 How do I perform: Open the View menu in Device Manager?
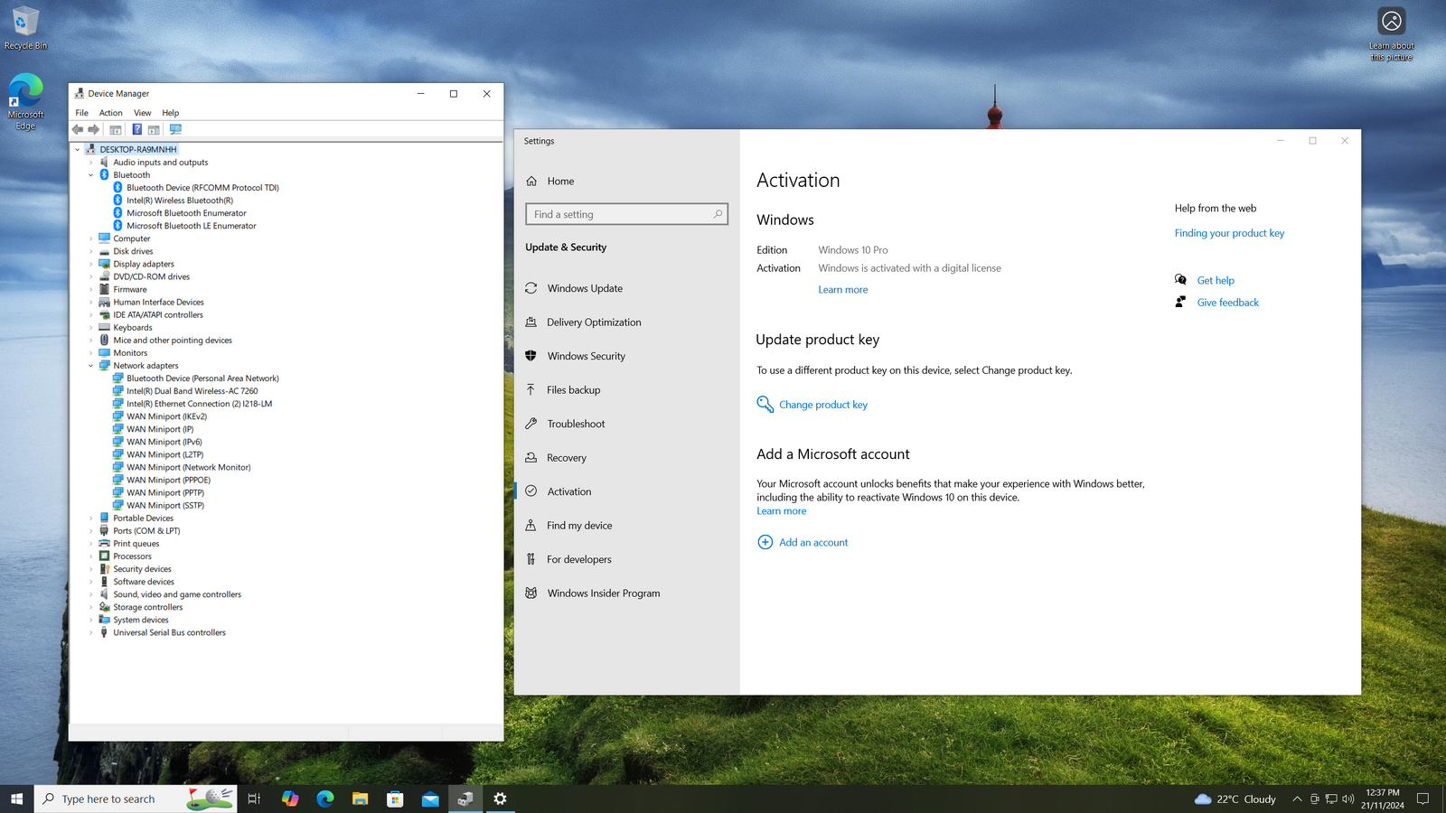pyautogui.click(x=142, y=113)
